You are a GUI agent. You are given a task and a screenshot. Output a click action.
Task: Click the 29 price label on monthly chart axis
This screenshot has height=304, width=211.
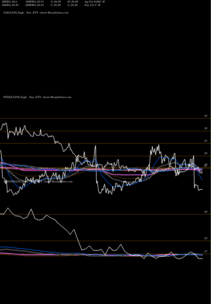pos(206,239)
